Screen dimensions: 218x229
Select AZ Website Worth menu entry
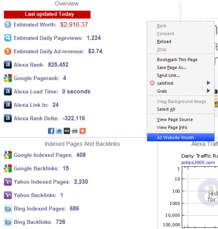(x=181, y=137)
